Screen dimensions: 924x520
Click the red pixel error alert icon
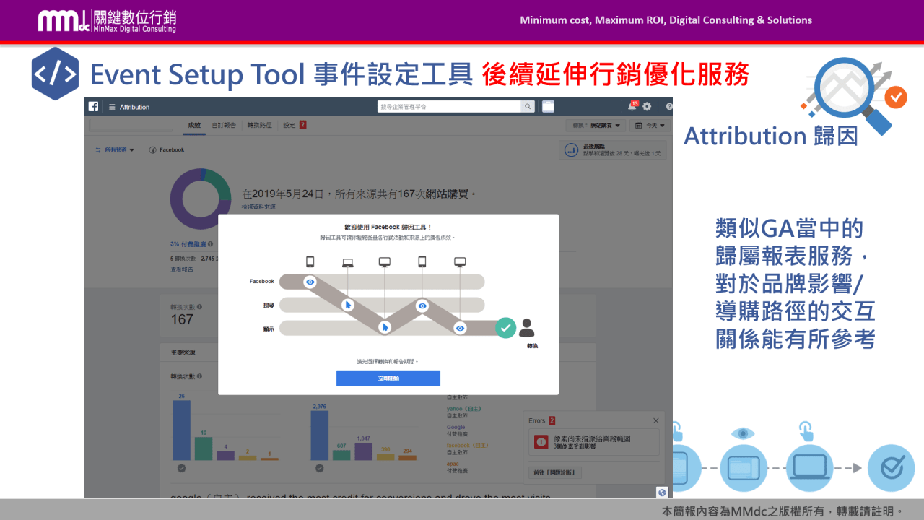click(x=541, y=442)
